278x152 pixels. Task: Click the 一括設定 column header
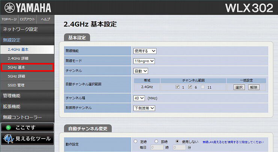click(246, 80)
